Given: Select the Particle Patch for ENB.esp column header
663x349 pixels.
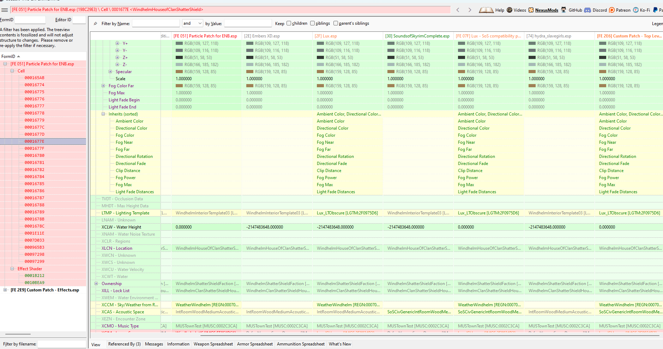Looking at the screenshot, I should pyautogui.click(x=206, y=36).
